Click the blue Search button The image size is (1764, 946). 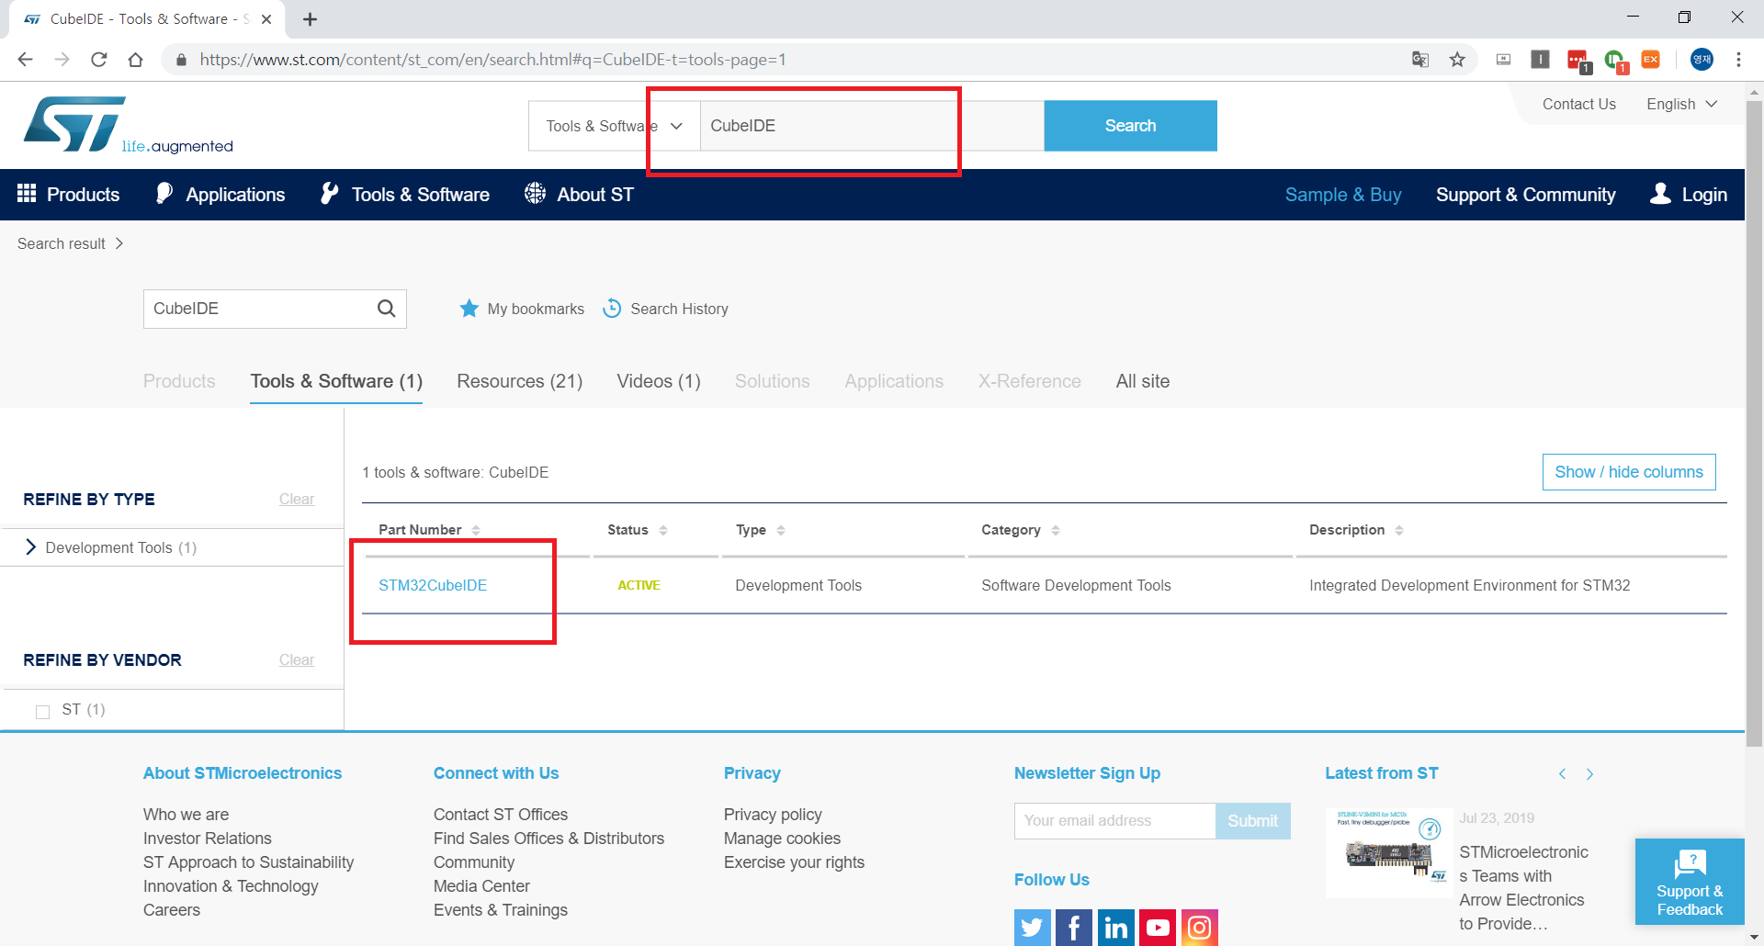click(x=1130, y=126)
